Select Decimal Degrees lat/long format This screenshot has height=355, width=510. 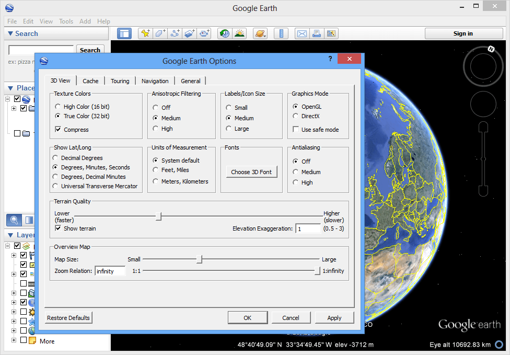pos(55,158)
